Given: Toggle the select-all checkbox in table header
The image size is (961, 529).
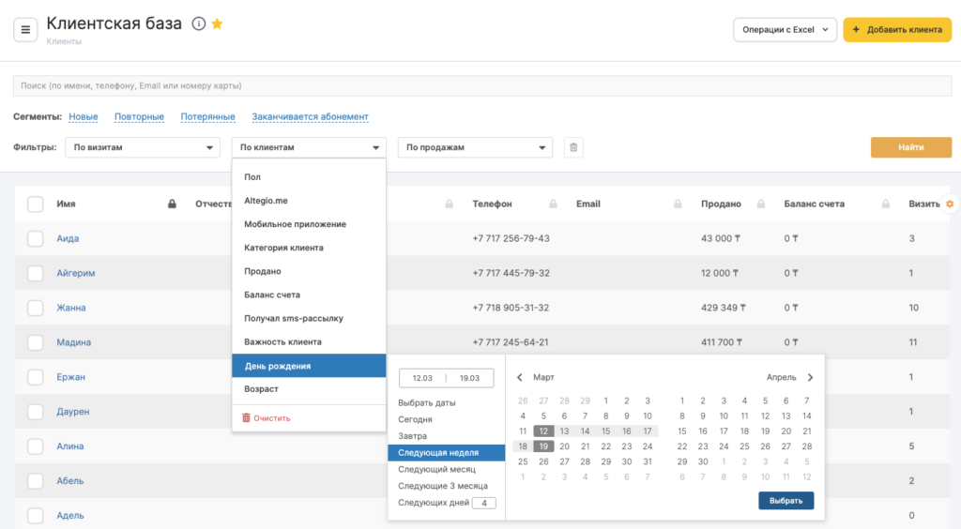Looking at the screenshot, I should click(x=35, y=204).
